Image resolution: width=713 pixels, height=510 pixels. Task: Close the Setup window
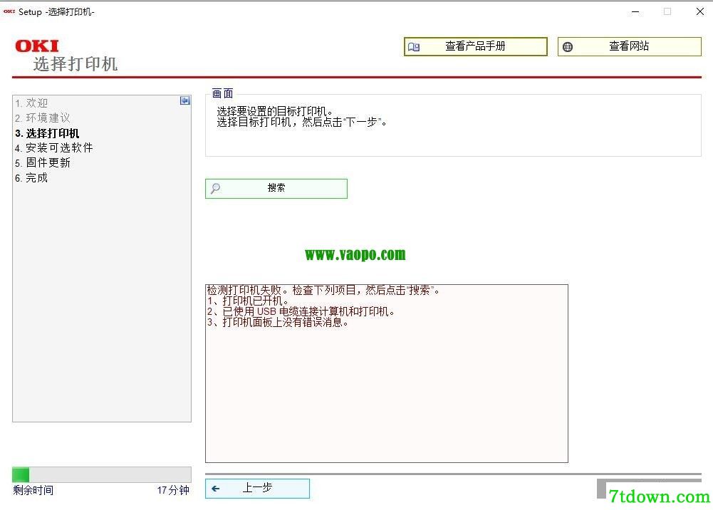[x=699, y=12]
